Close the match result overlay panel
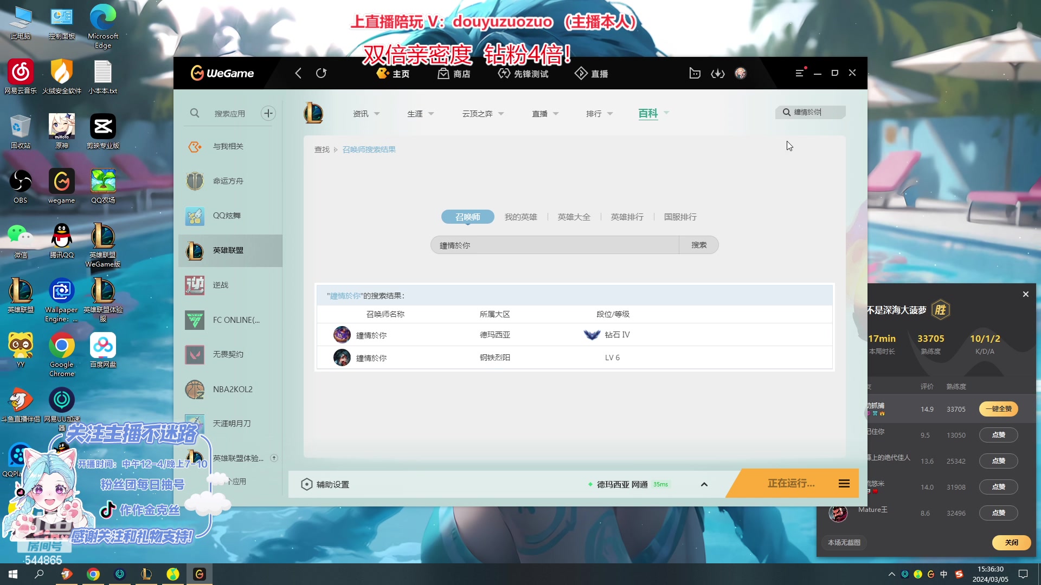 [1026, 294]
